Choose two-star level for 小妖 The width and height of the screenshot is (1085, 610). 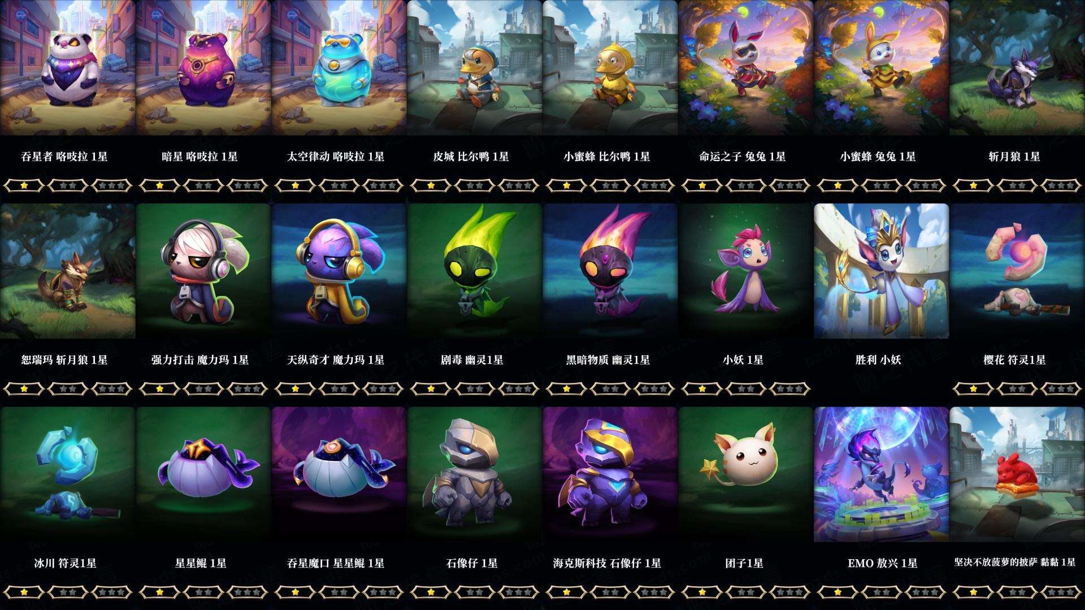click(x=746, y=389)
